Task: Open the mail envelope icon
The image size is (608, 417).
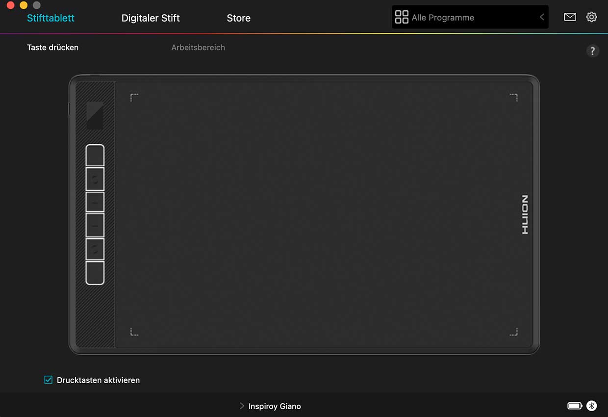Action: pyautogui.click(x=570, y=17)
